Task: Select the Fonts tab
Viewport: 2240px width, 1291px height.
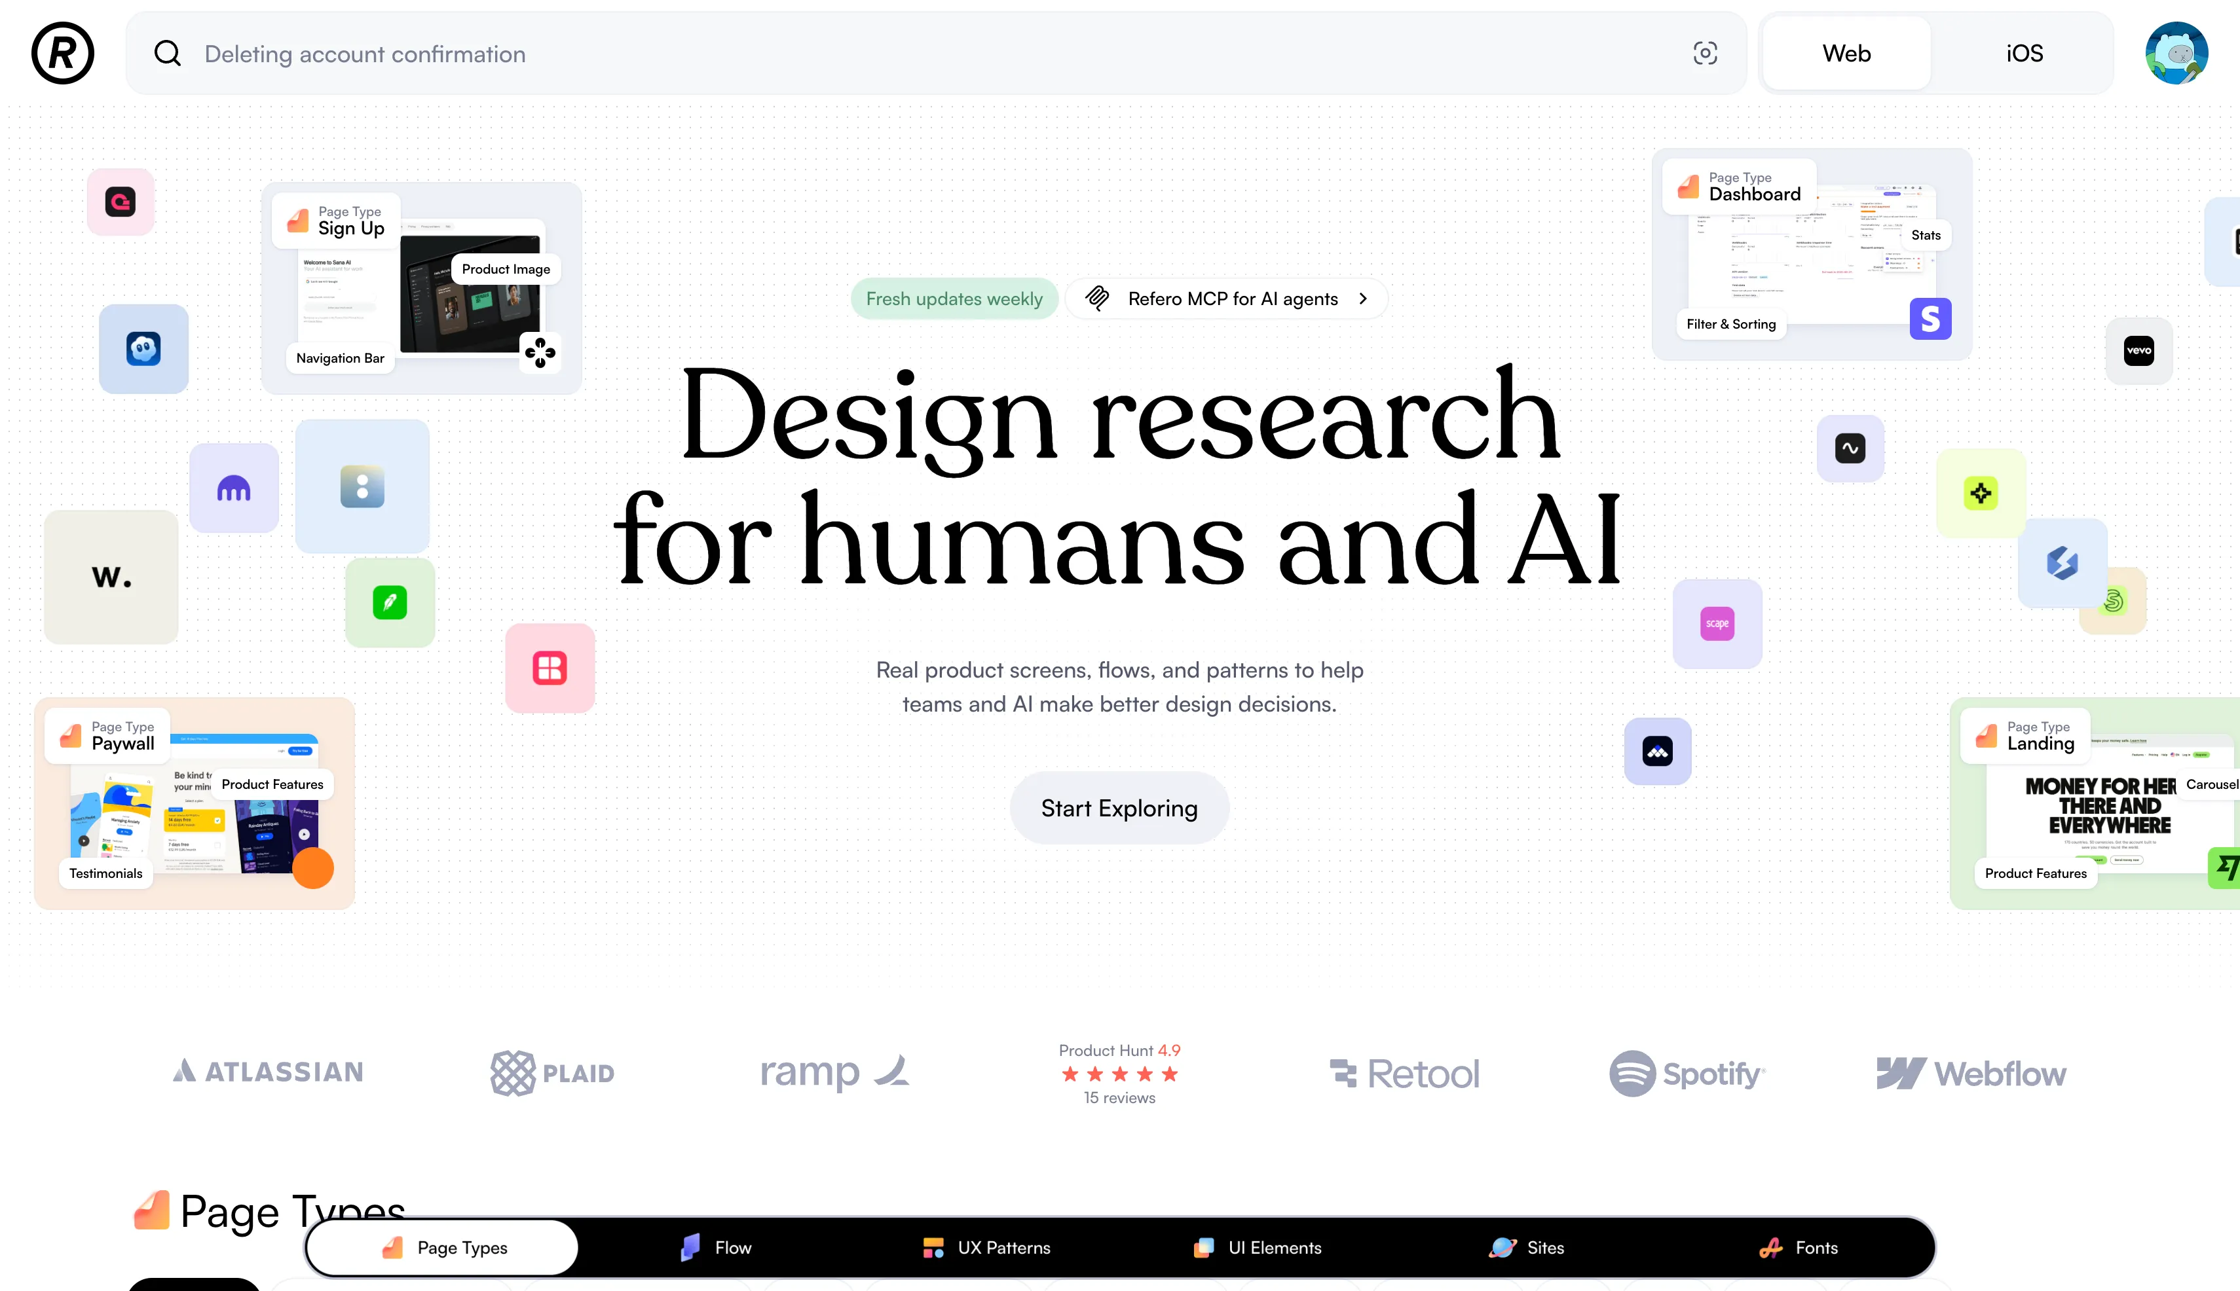Action: click(x=1798, y=1248)
